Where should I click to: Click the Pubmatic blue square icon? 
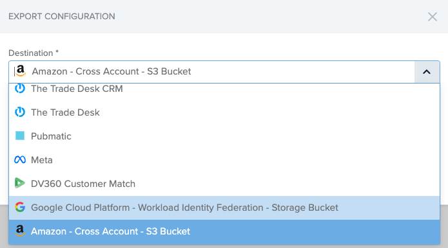[20, 136]
